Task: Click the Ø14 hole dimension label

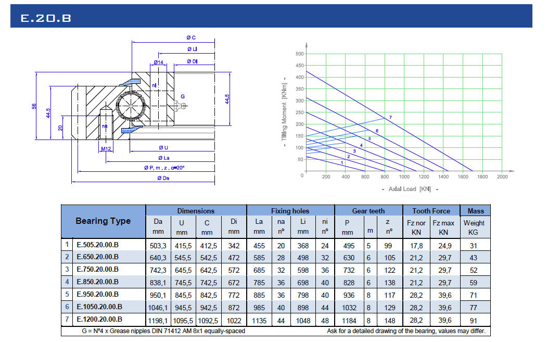Action: click(x=158, y=62)
